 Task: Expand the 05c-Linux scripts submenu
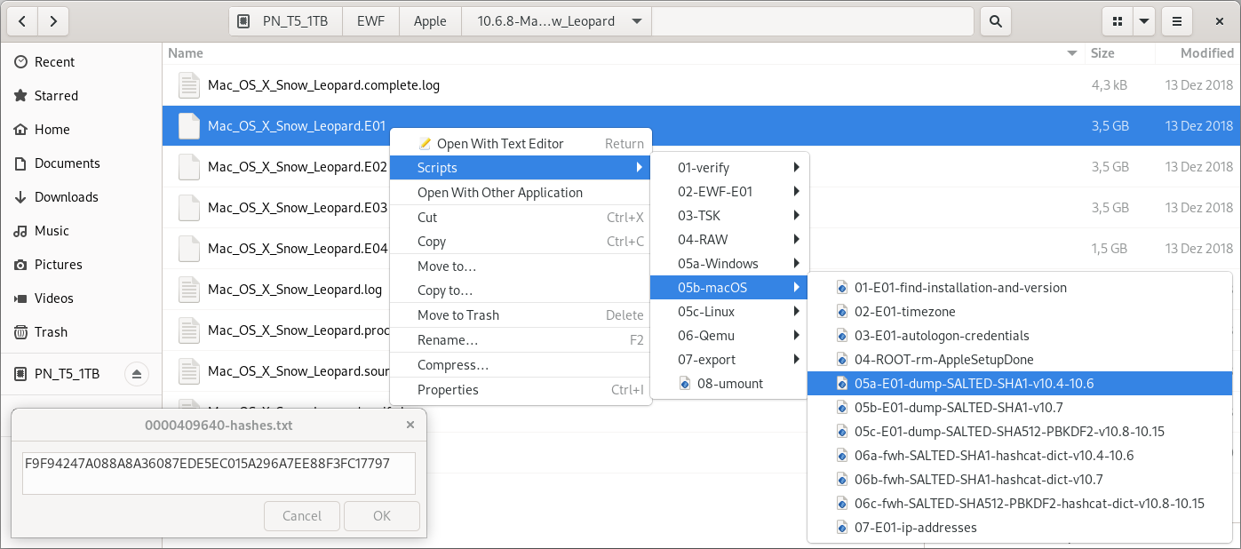click(729, 312)
